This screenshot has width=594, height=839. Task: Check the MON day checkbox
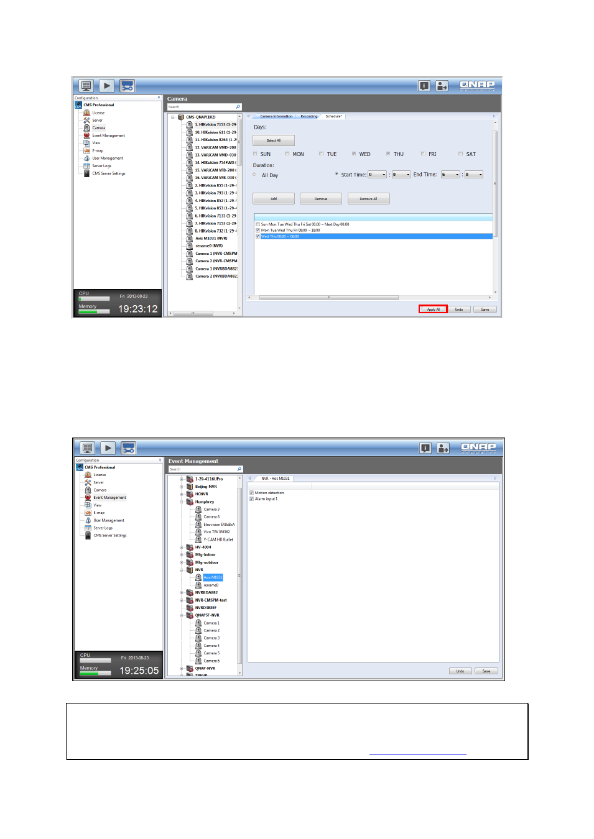tap(287, 154)
